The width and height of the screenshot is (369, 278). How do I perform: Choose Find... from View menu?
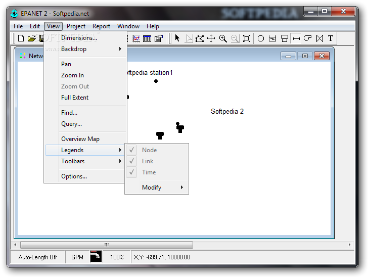point(85,113)
